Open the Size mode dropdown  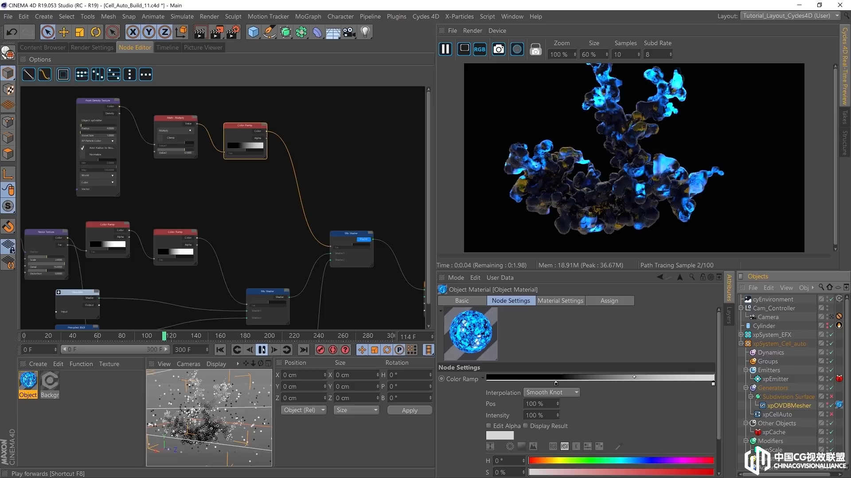pyautogui.click(x=357, y=410)
